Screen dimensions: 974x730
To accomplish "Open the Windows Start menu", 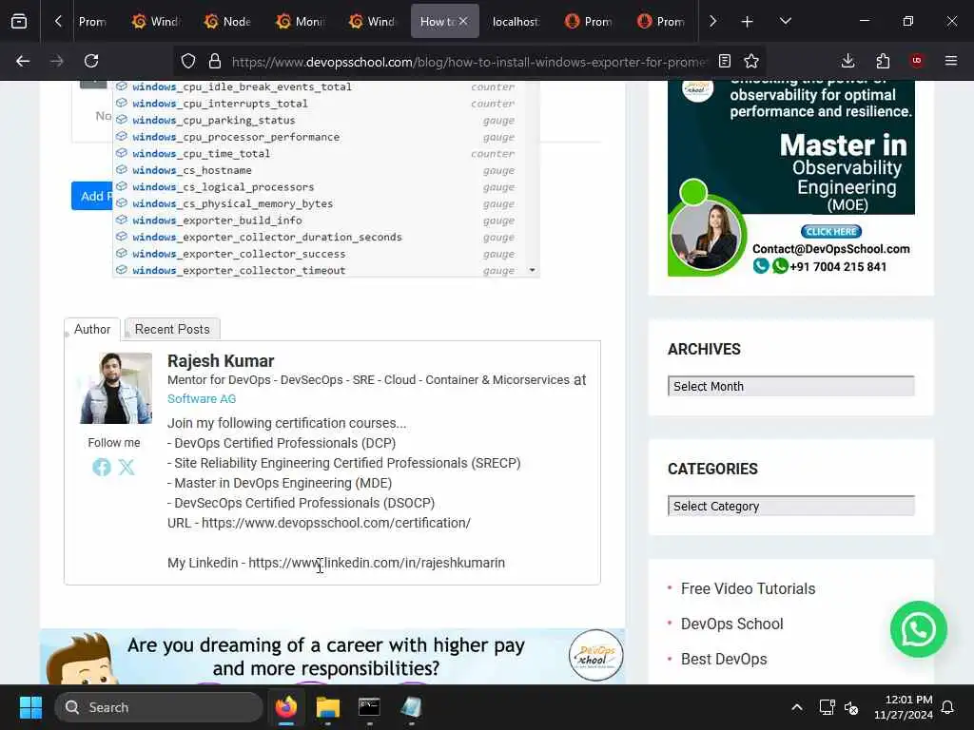I will coord(30,707).
